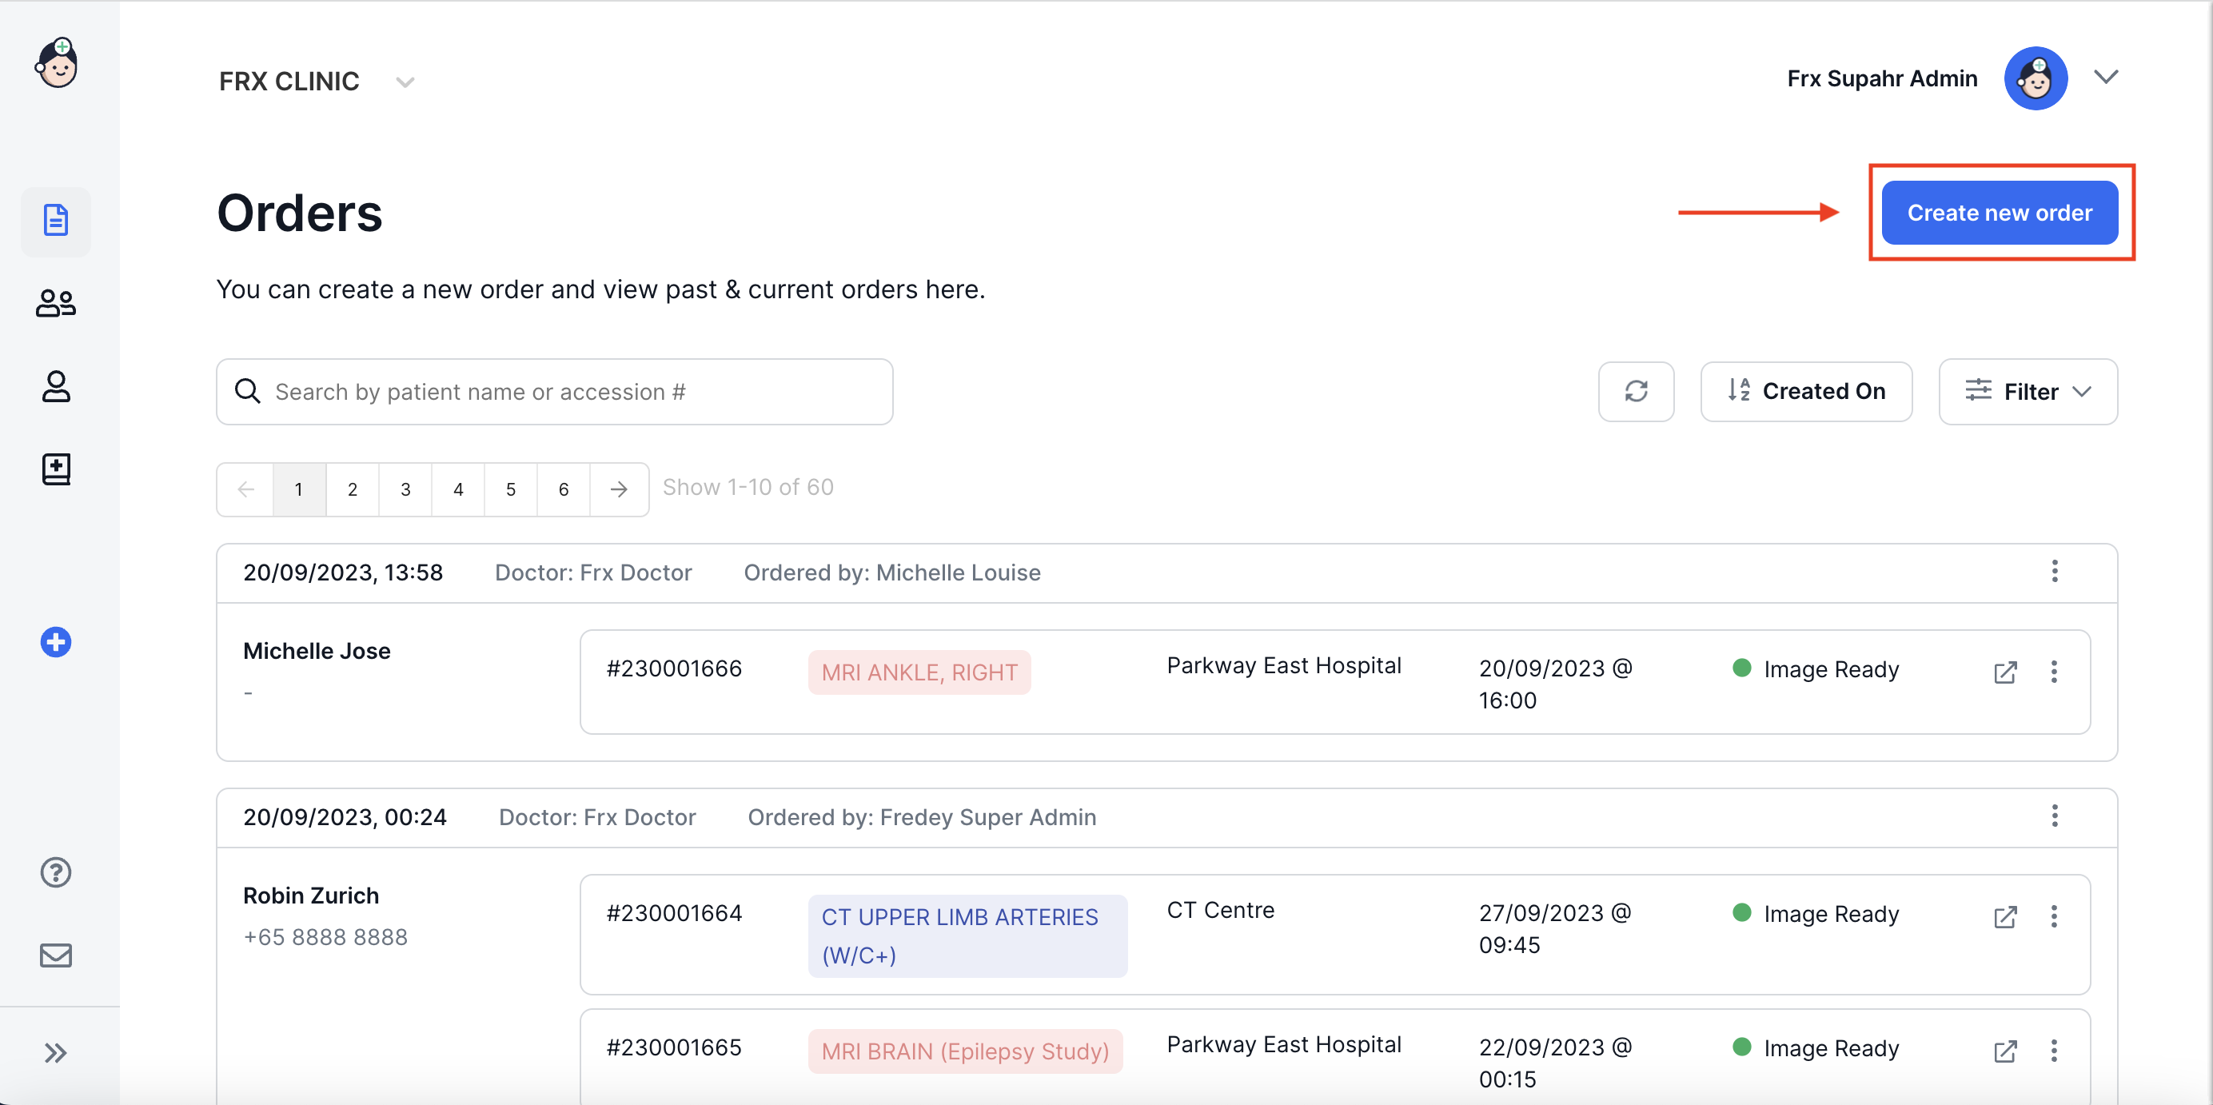The width and height of the screenshot is (2213, 1105).
Task: Open the user profile icon in sidebar
Action: click(x=56, y=387)
